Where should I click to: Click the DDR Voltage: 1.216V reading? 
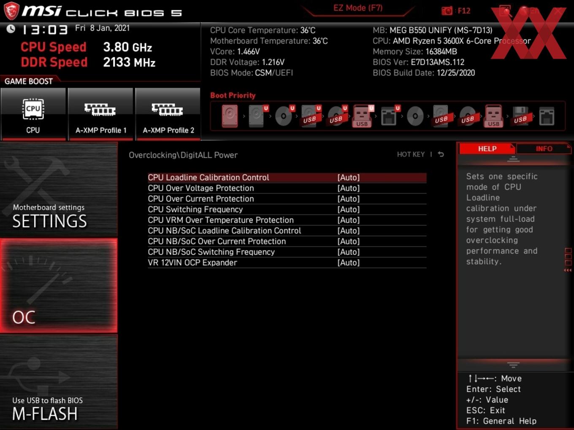click(247, 62)
